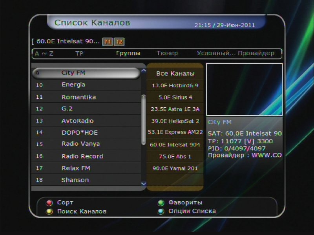Click the yellow Поиск Каналов button icon
The width and height of the screenshot is (314, 235).
pyautogui.click(x=49, y=211)
